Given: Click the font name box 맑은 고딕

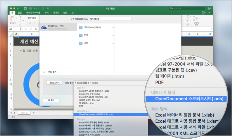Looking at the screenshot, I should point(33,18).
